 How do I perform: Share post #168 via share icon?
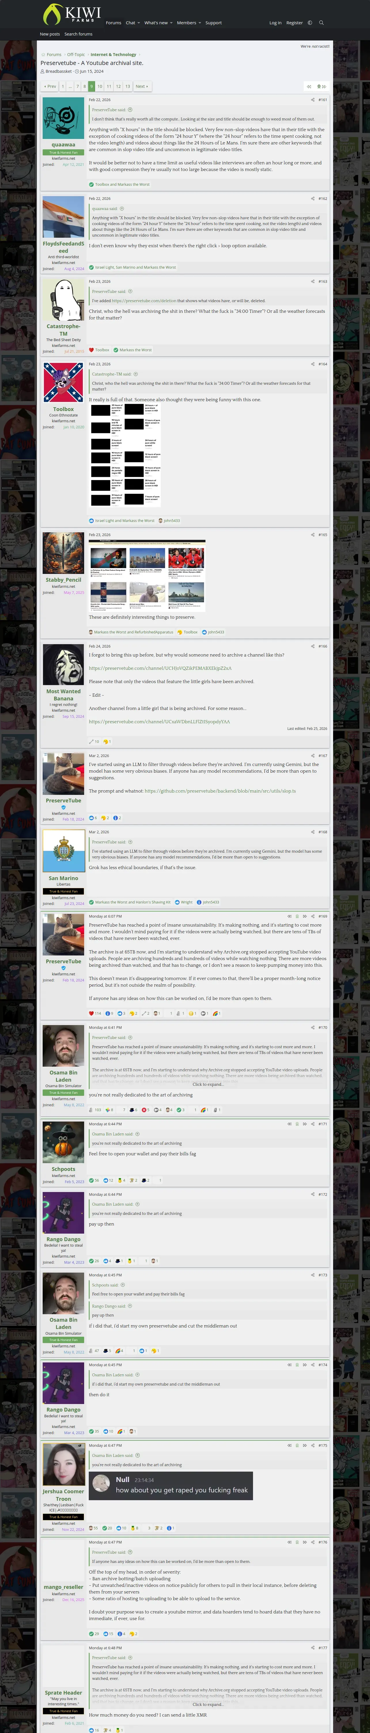coord(313,832)
